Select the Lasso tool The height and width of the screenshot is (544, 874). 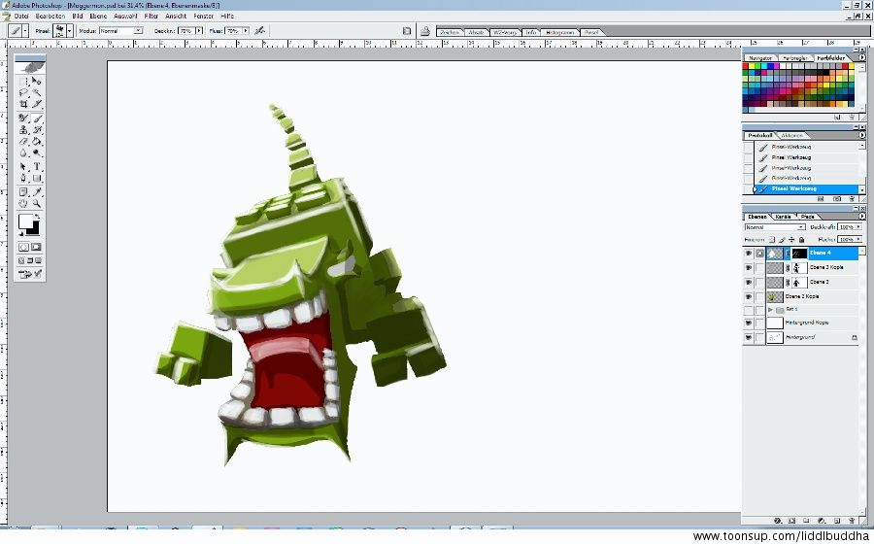23,92
